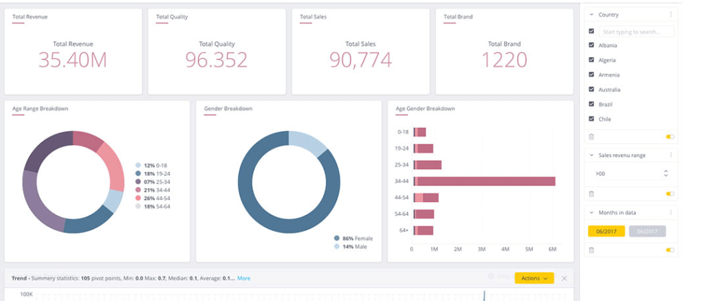
Task: Click the 19-24 axis label in bar chart
Action: tap(401, 148)
